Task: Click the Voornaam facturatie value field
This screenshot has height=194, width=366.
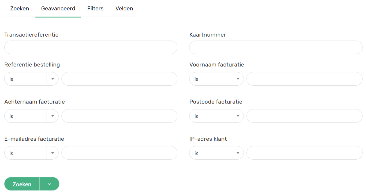Action: click(x=304, y=79)
